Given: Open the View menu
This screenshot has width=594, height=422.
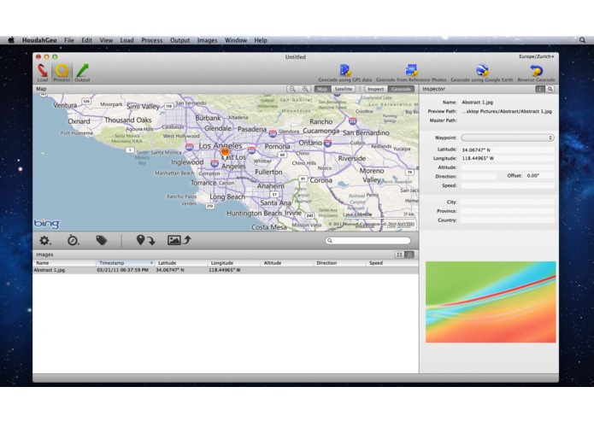Looking at the screenshot, I should click(106, 40).
